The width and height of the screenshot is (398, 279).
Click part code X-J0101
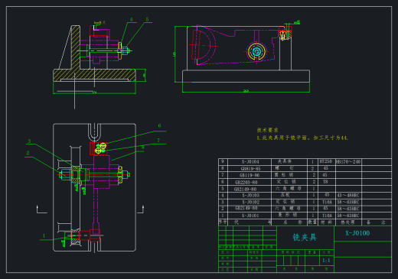[250, 216]
